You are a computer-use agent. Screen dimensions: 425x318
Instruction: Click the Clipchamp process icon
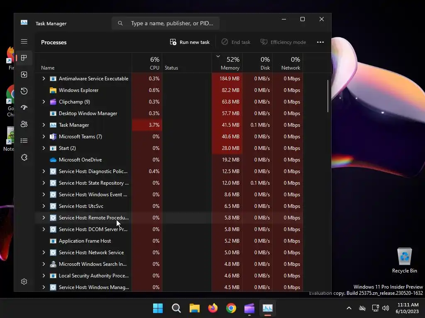tap(53, 102)
